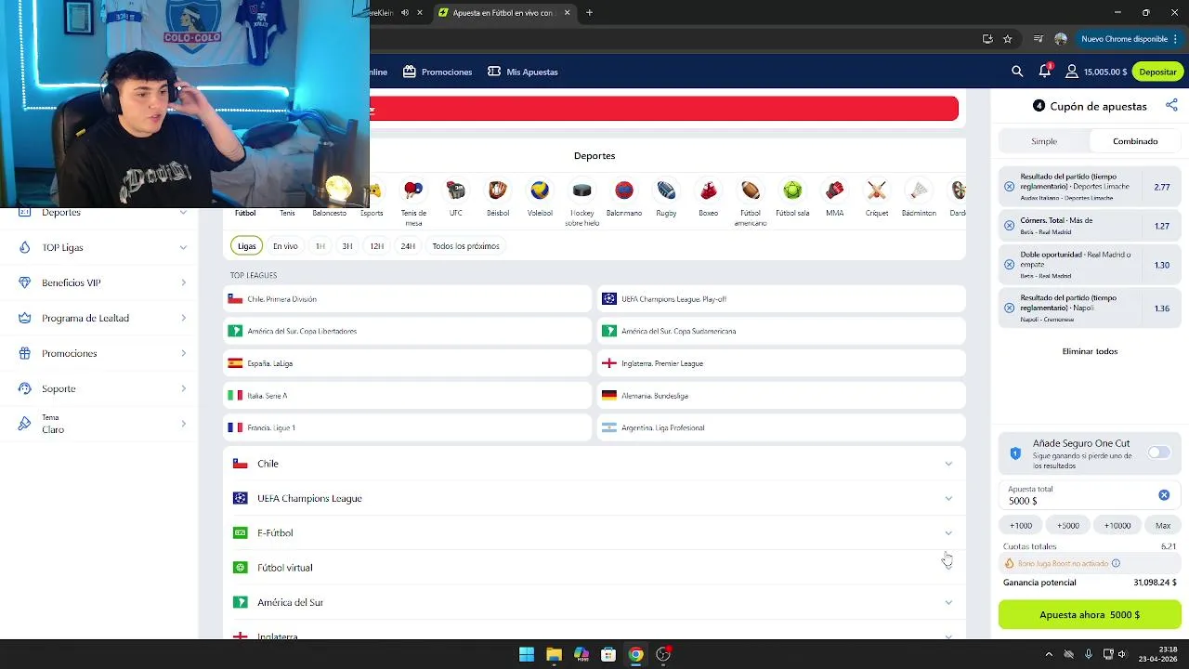Open the Tenis de mesa sport icon
1189x669 pixels.
(x=413, y=190)
